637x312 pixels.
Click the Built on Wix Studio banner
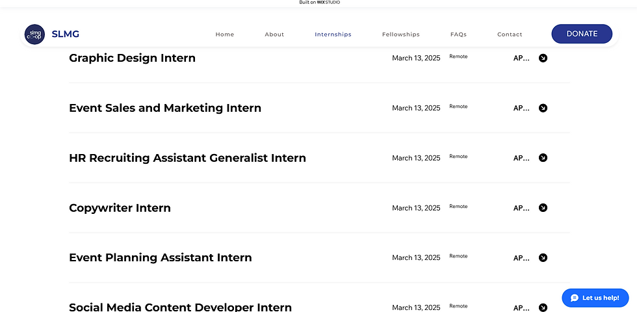(x=319, y=3)
